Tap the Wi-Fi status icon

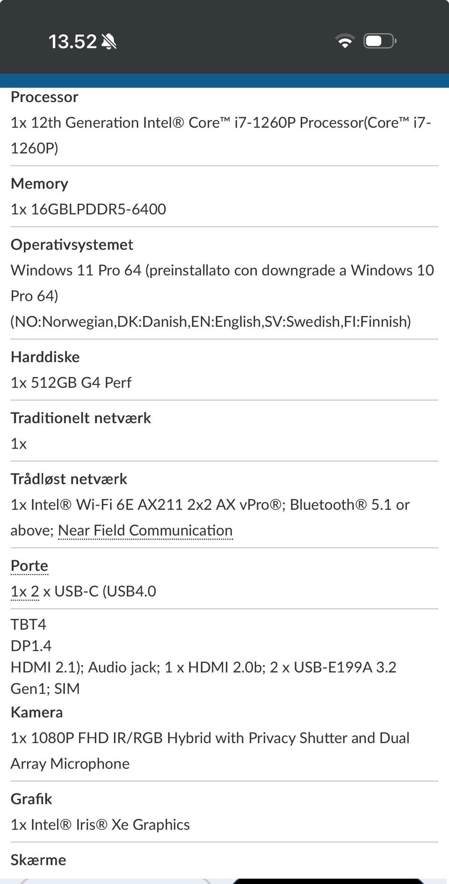(345, 41)
